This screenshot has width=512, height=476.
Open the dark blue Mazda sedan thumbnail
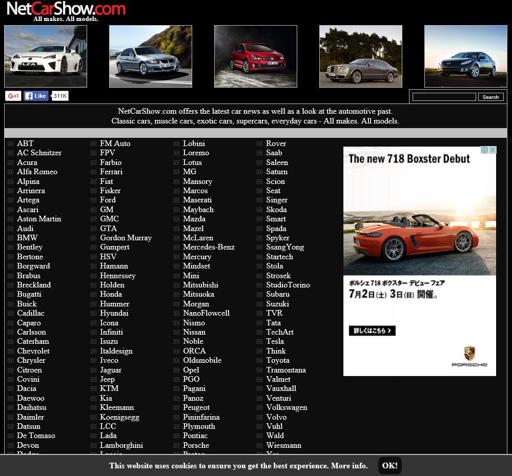(466, 56)
